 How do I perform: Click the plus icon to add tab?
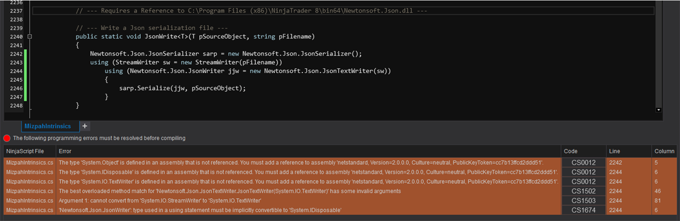coord(85,126)
